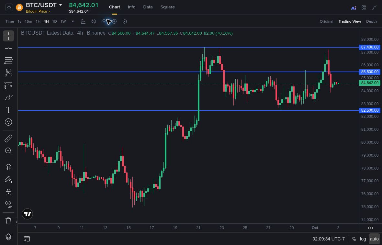Viewport: 382px width, 245px height.
Task: Open price scale settings gear icon
Action: (x=370, y=228)
